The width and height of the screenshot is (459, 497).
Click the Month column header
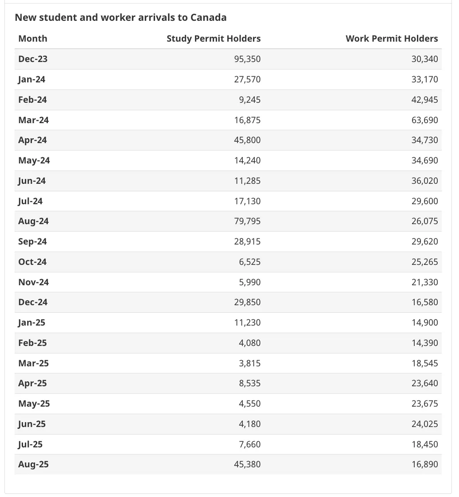[x=33, y=39]
